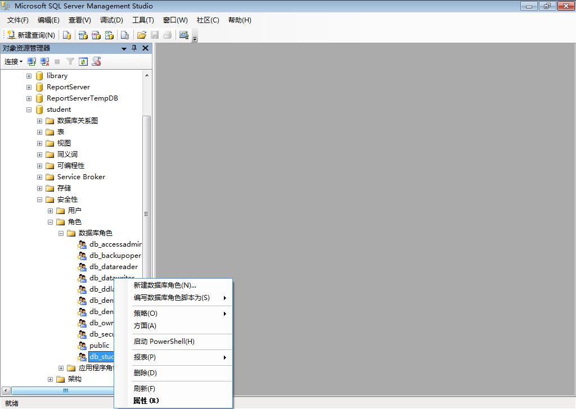576x409 pixels.
Task: Open the 社区(C) menu
Action: pos(208,20)
